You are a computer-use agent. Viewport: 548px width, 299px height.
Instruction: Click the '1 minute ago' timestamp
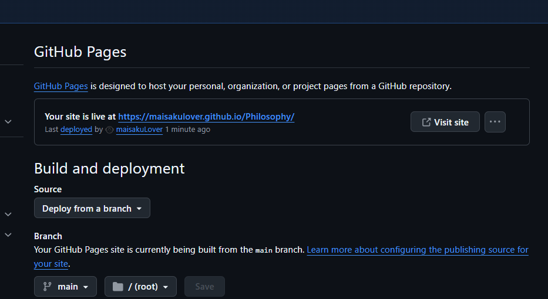click(x=188, y=130)
